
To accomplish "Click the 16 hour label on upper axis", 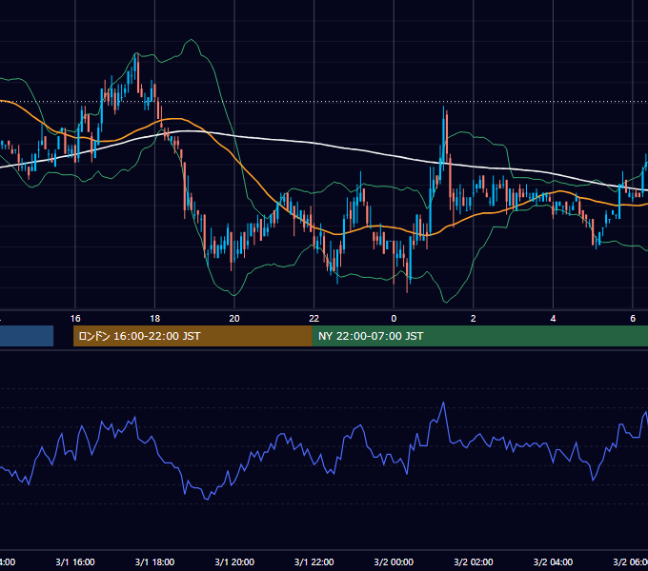I will tap(75, 319).
